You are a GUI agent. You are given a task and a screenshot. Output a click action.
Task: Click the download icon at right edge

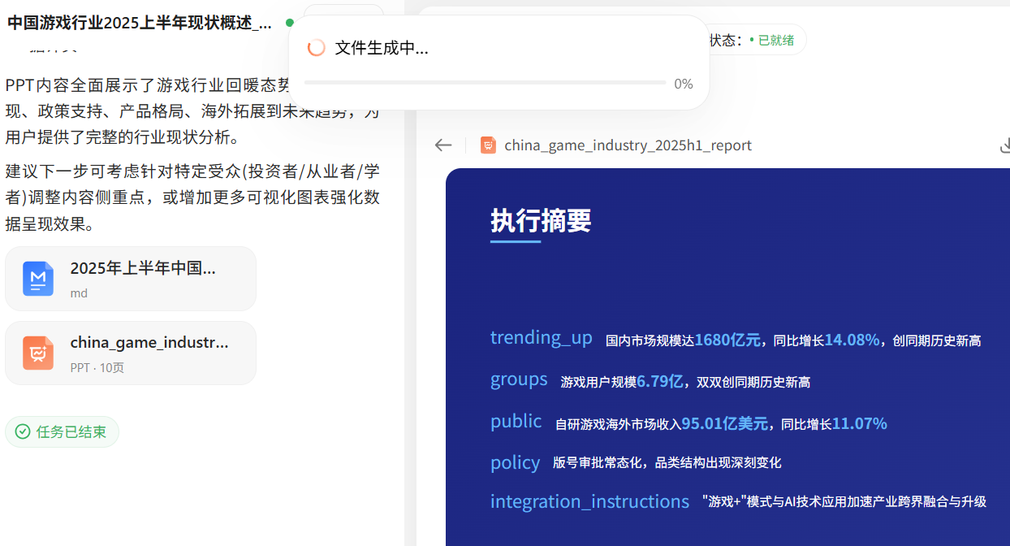[x=1005, y=145]
